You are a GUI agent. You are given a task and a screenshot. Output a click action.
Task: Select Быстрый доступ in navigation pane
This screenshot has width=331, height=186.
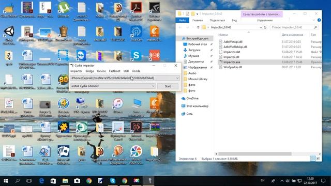click(x=197, y=38)
